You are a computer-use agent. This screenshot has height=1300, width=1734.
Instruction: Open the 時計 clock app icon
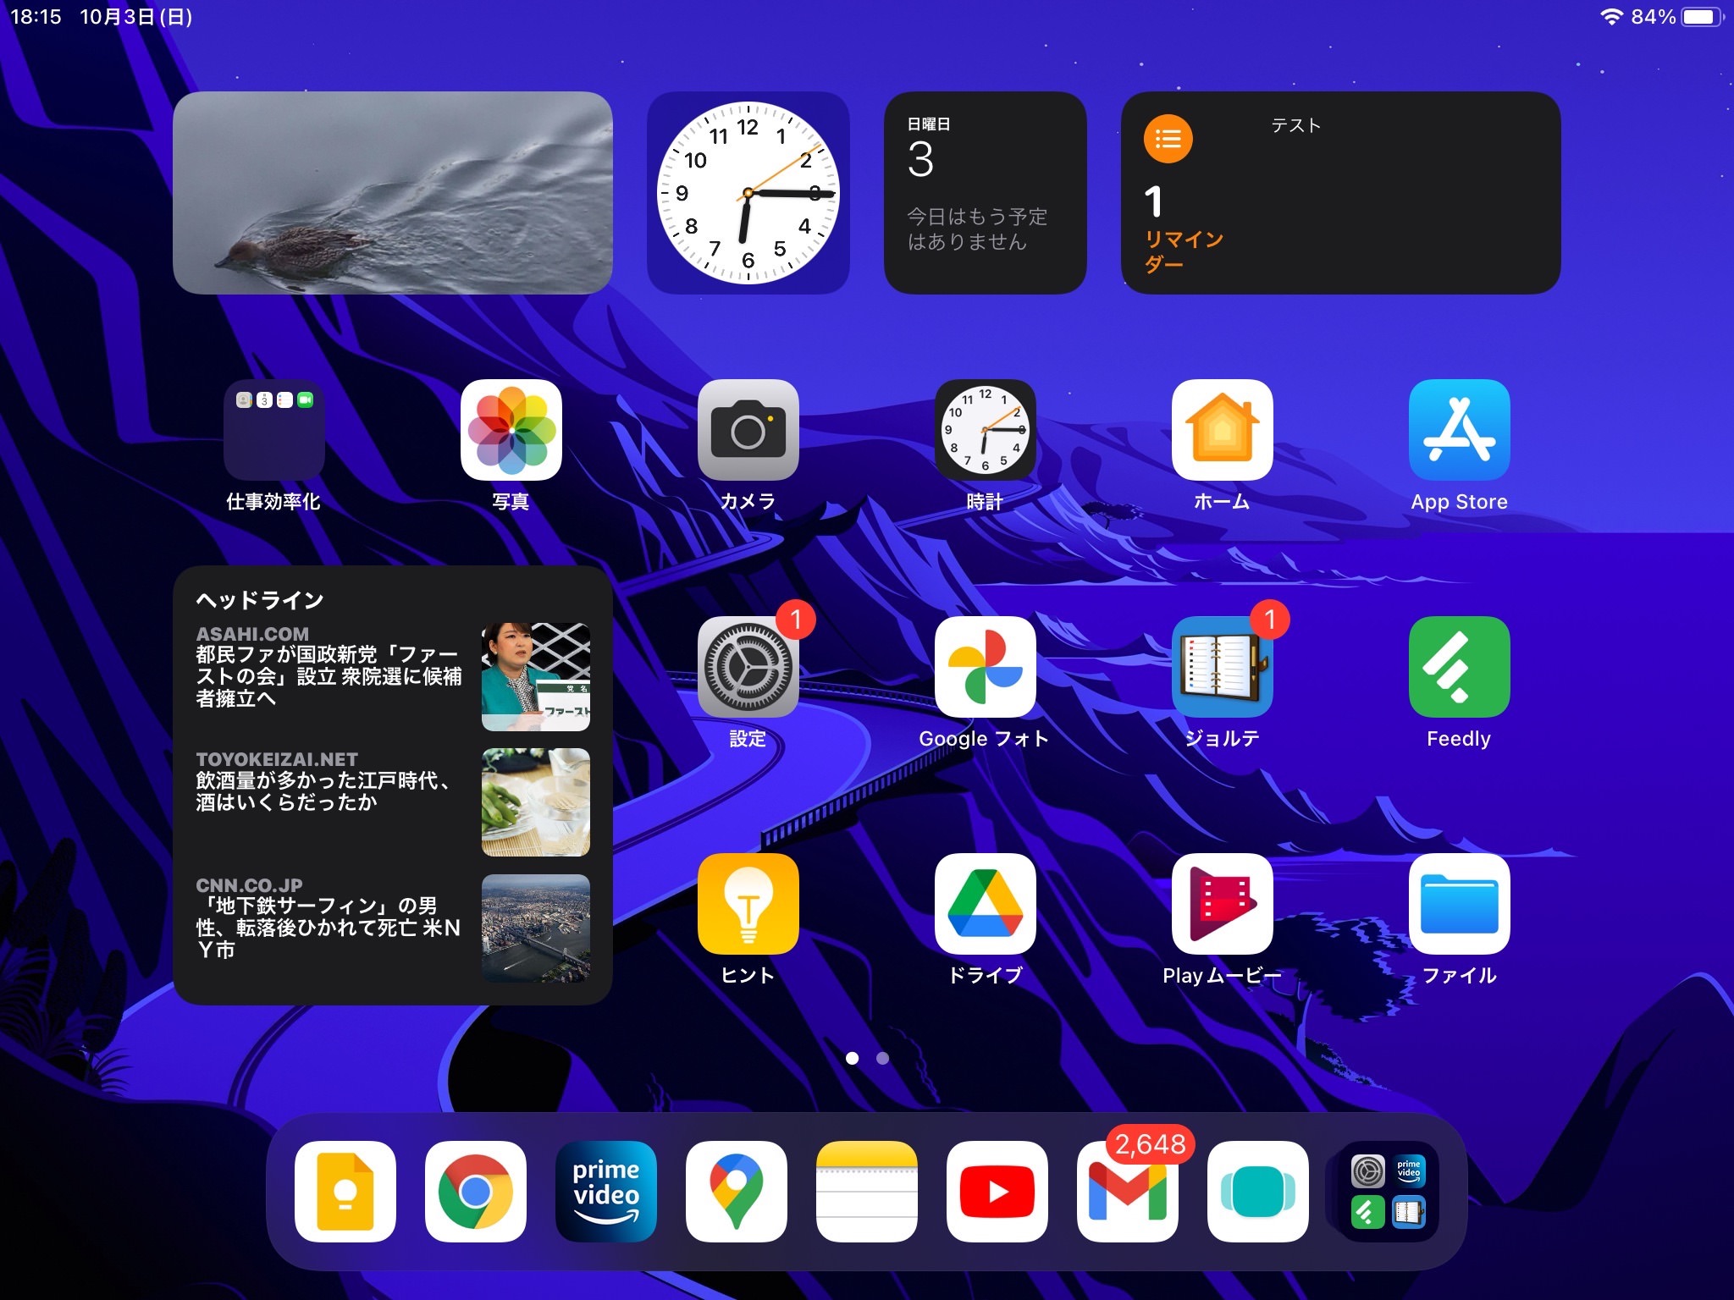(x=985, y=430)
